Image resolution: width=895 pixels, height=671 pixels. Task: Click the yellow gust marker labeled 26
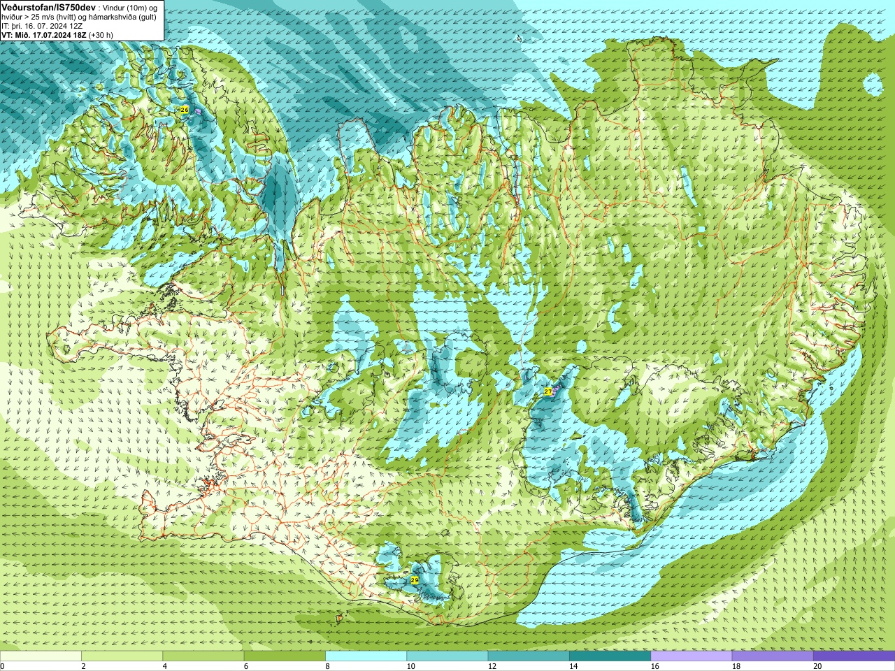tap(185, 110)
